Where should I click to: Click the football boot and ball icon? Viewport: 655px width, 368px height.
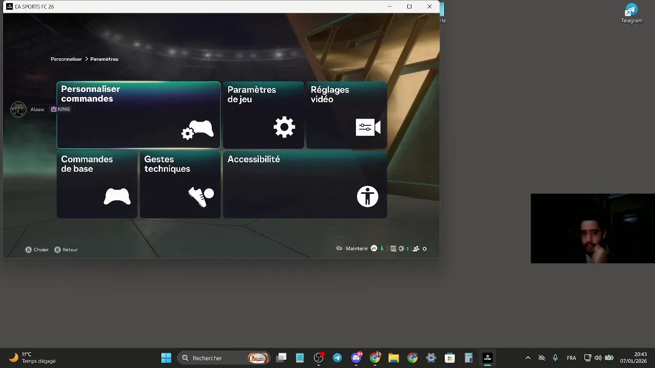201,197
